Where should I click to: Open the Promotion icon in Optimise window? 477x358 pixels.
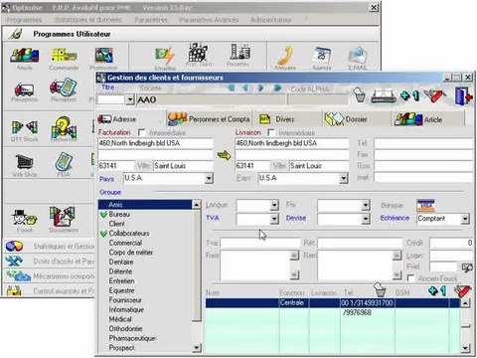tap(103, 56)
